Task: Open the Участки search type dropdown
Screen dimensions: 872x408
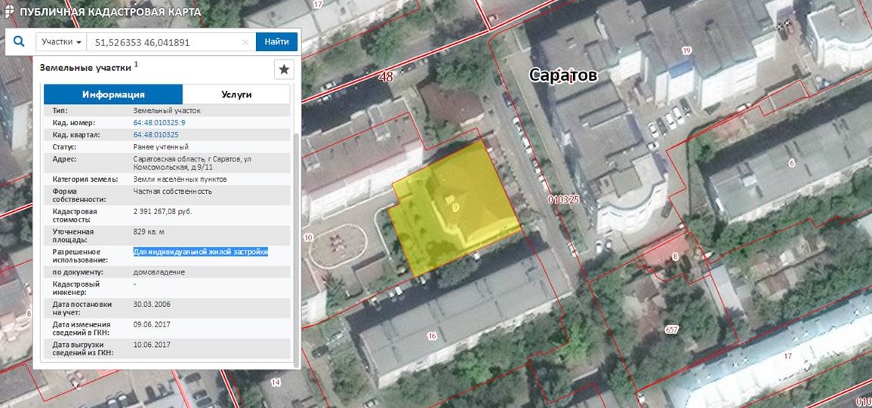Action: [x=61, y=42]
